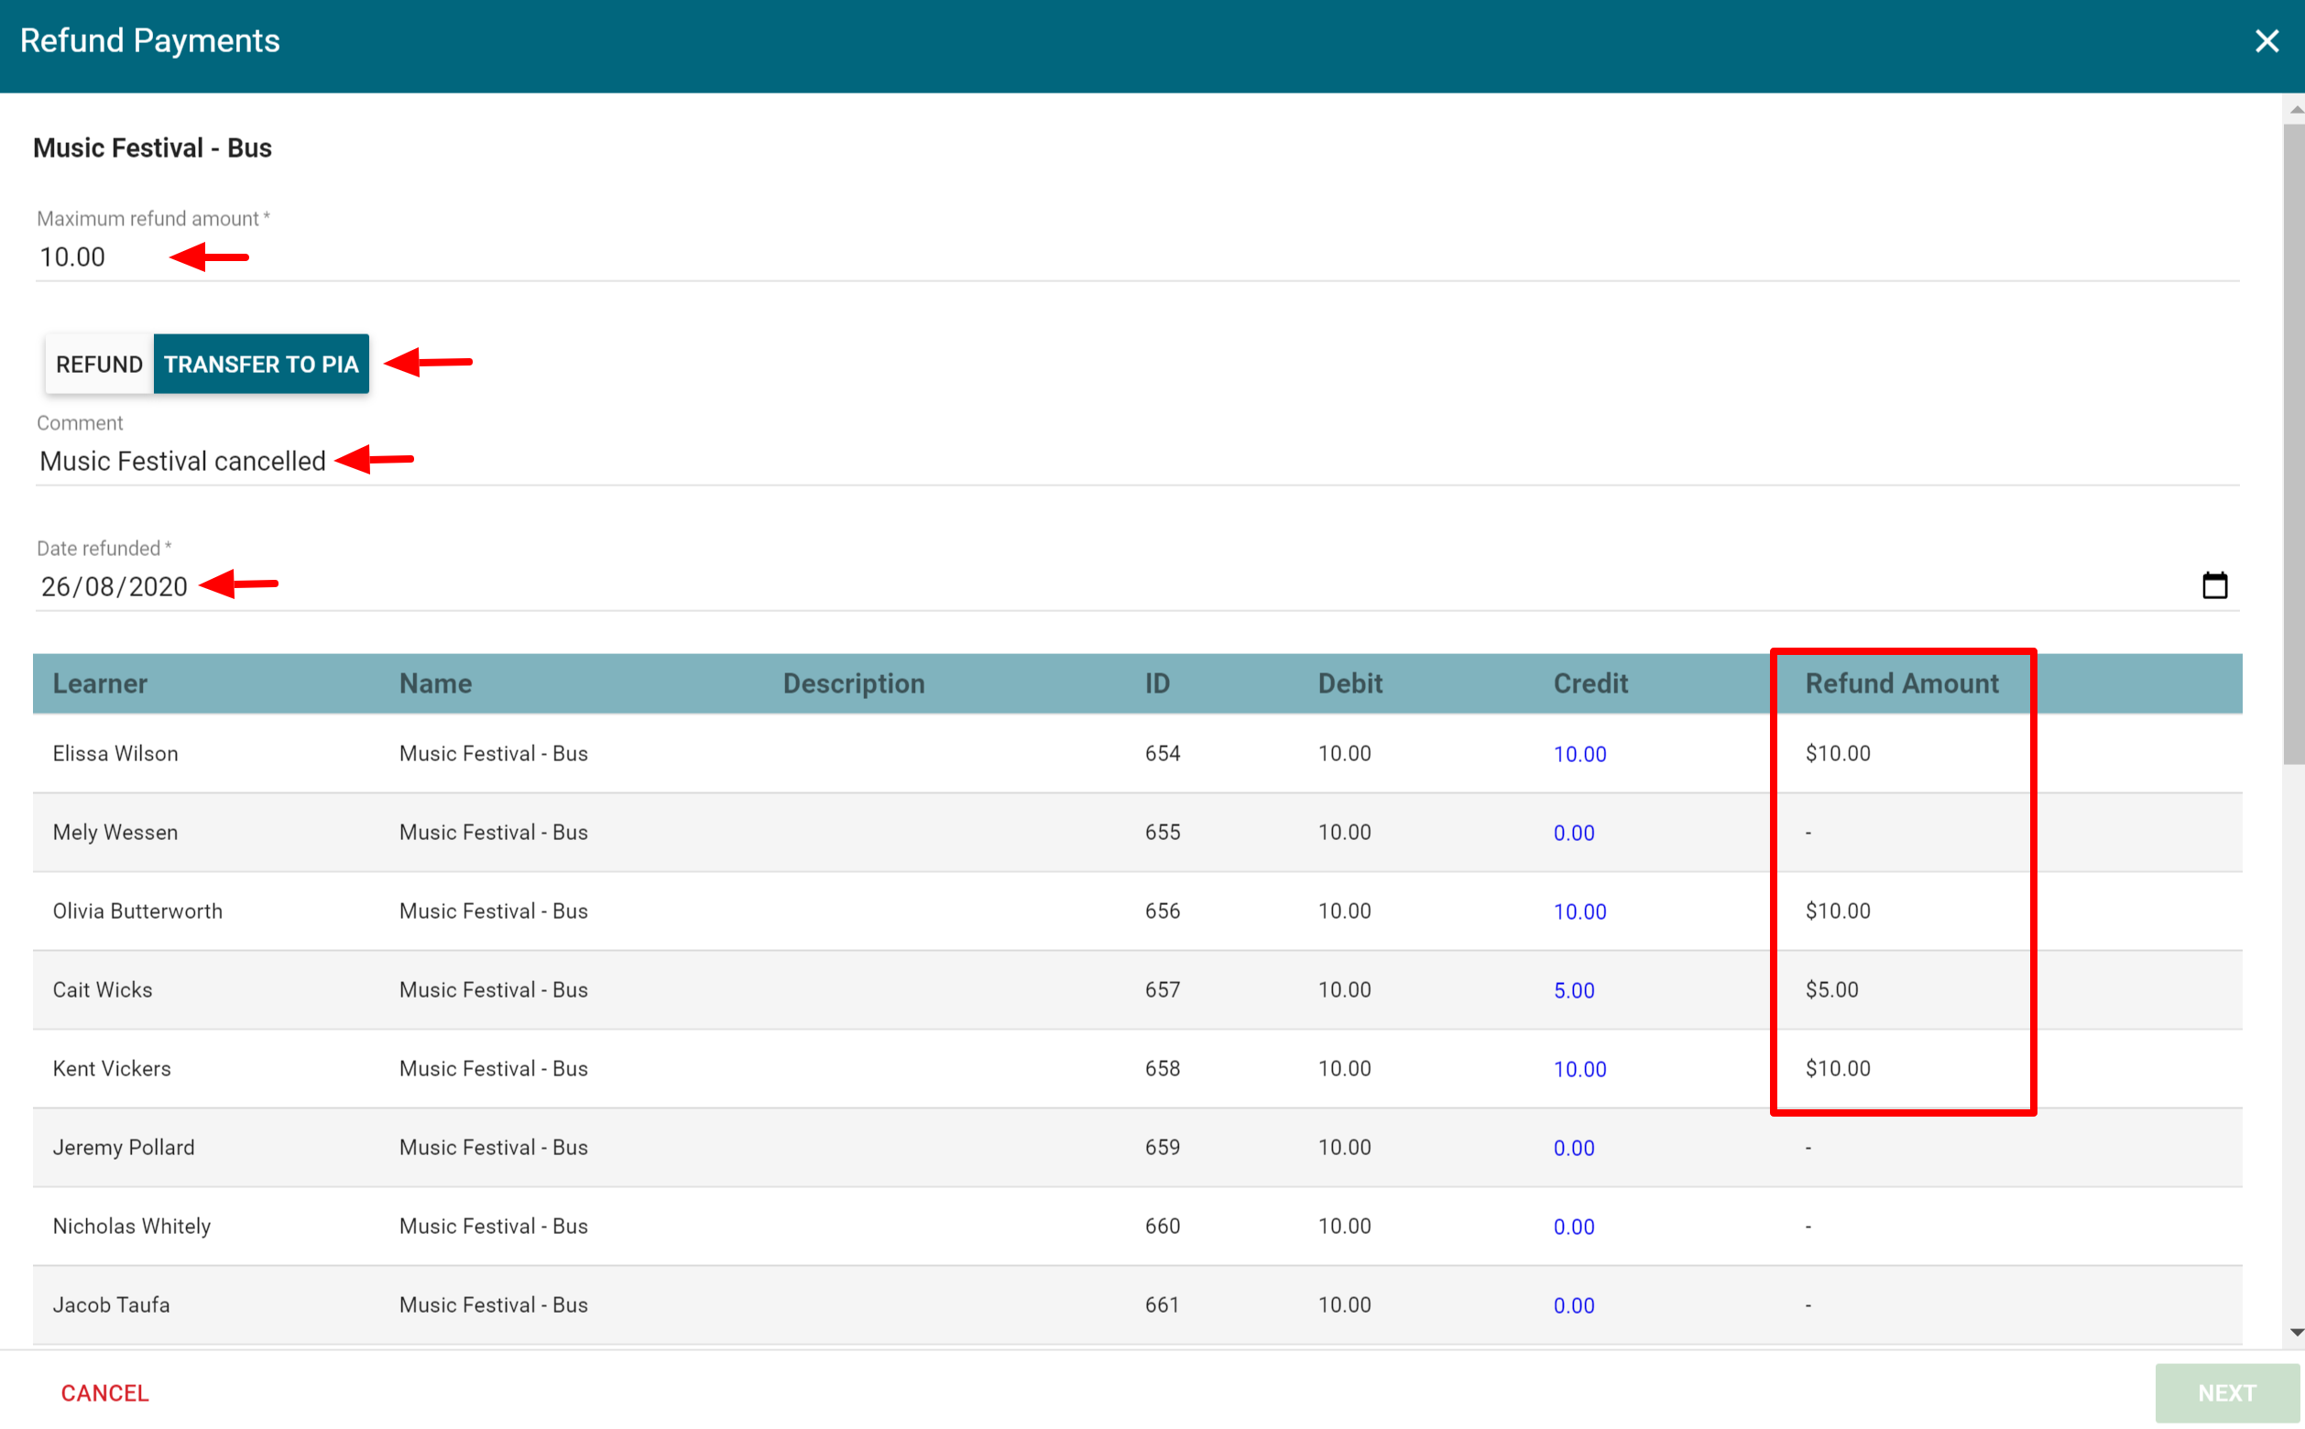Screen dimensions: 2305x1429
Task: Click Jacob Taufa's 0.00 credit link
Action: (1574, 1305)
